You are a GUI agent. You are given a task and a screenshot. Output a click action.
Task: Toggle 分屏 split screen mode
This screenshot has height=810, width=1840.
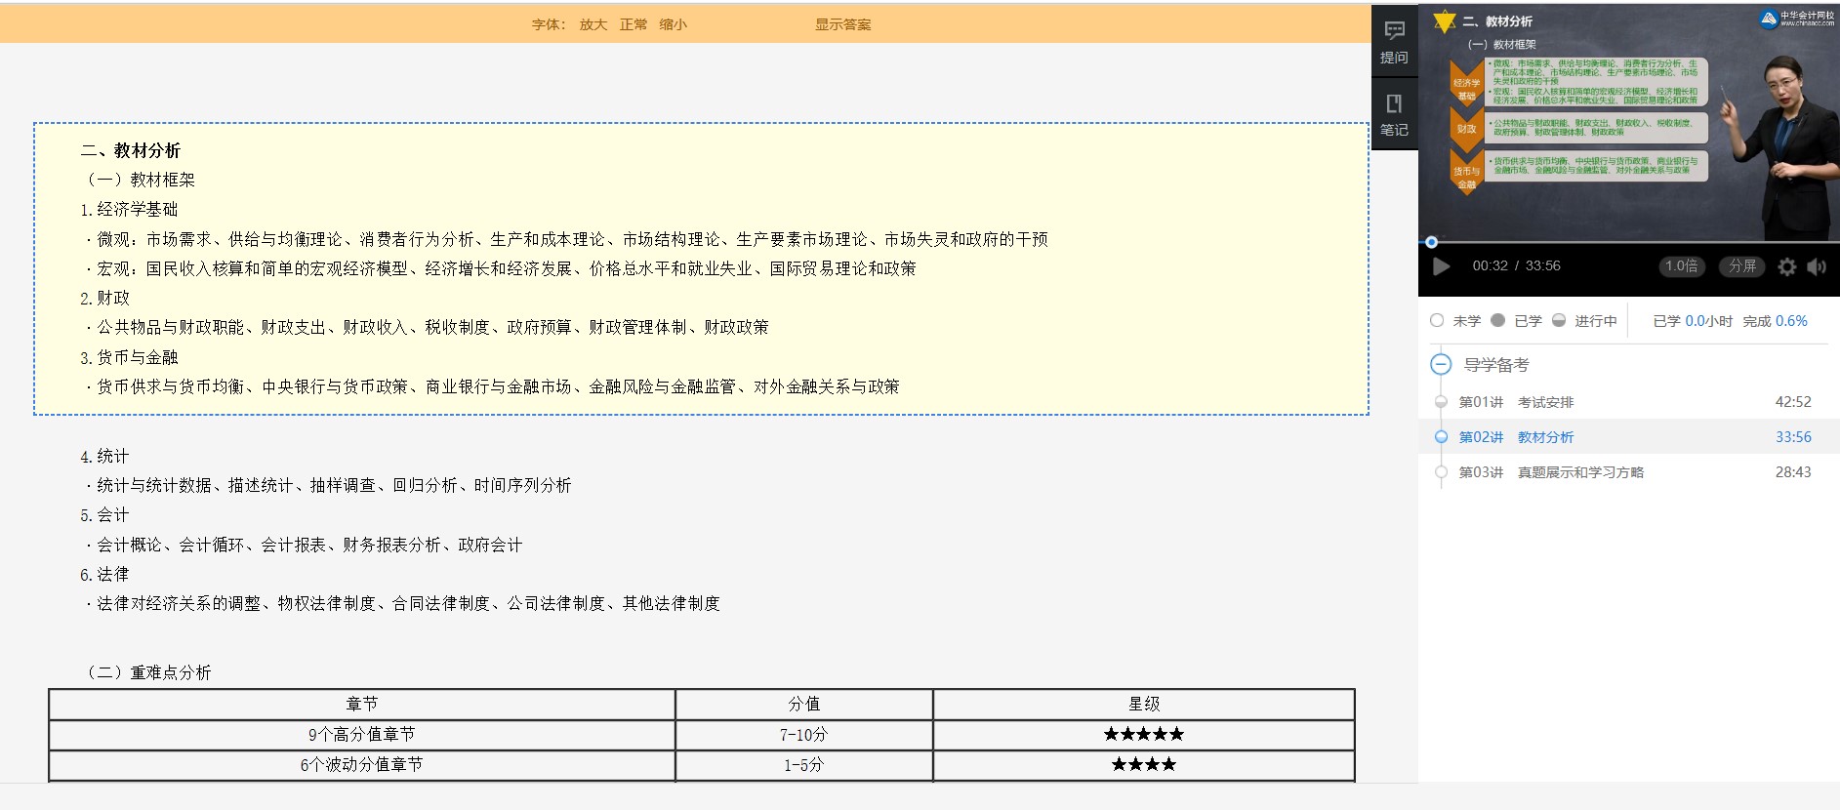[x=1742, y=266]
